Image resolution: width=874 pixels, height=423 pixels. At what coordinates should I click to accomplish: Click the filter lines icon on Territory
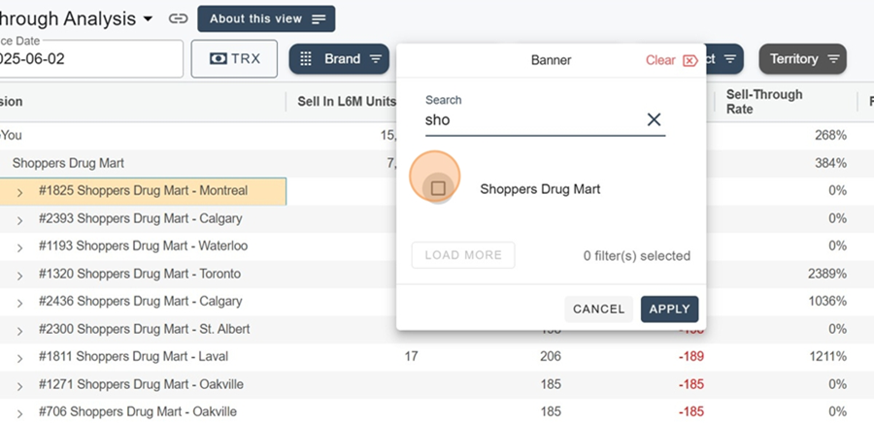pos(833,59)
